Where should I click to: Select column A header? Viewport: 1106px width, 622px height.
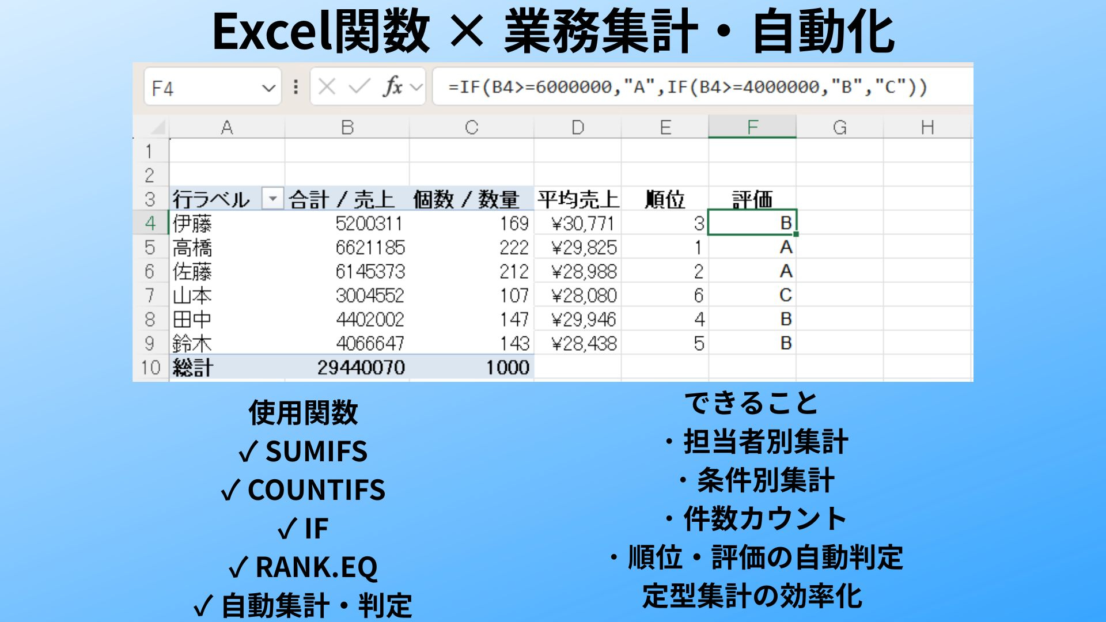pyautogui.click(x=227, y=127)
